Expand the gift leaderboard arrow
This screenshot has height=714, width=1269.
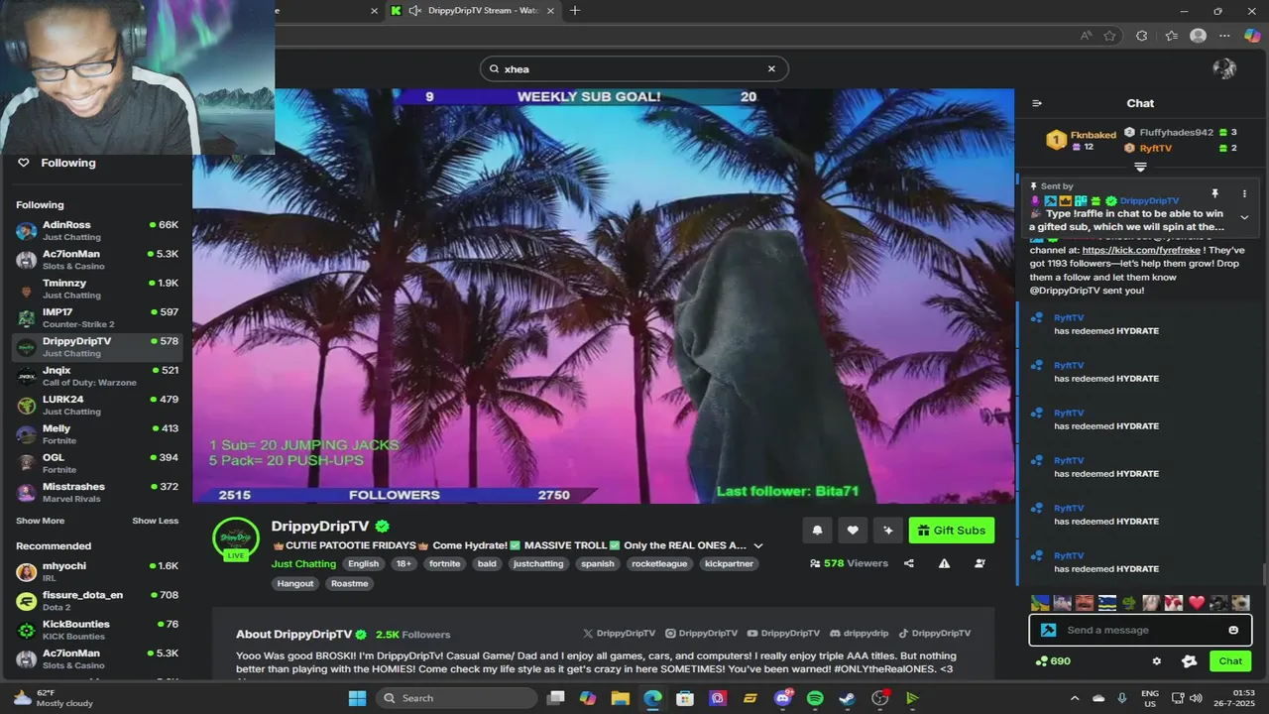pyautogui.click(x=1140, y=168)
